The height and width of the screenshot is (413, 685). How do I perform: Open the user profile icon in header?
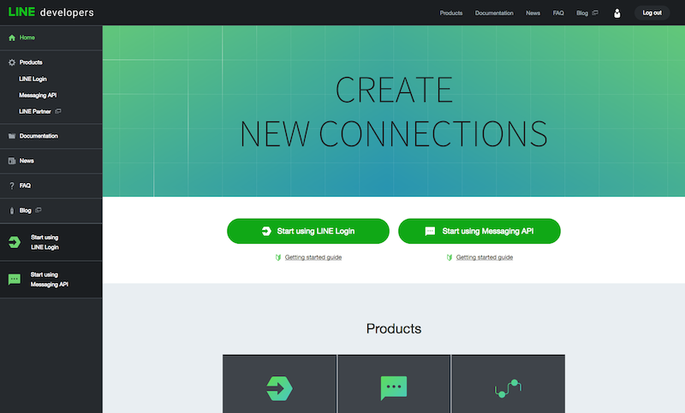616,13
